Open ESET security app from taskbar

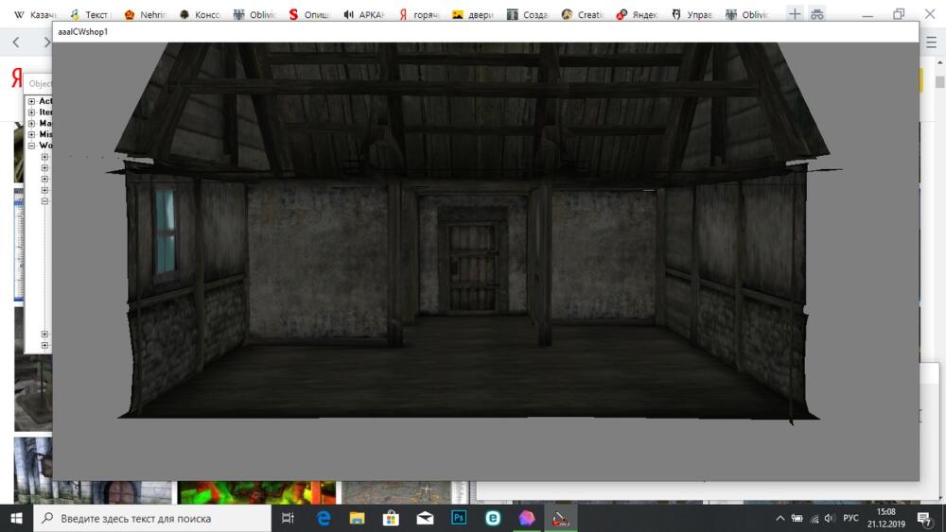click(x=493, y=518)
